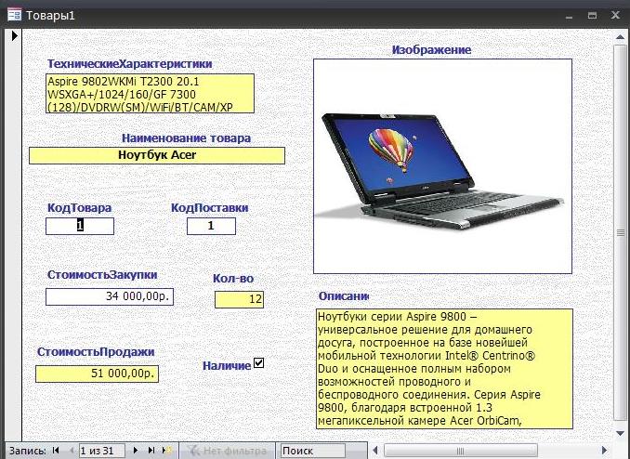The width and height of the screenshot is (630, 459).
Task: Click the СтоимостьЗакупки field 34 000,00р.
Action: pyautogui.click(x=110, y=296)
